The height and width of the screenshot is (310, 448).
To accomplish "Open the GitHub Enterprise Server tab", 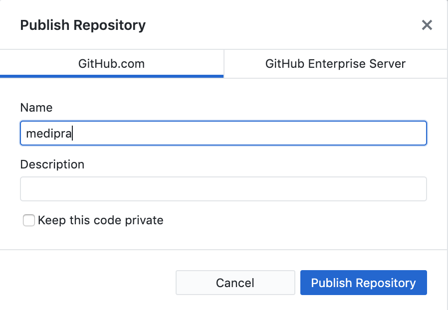I will (335, 64).
